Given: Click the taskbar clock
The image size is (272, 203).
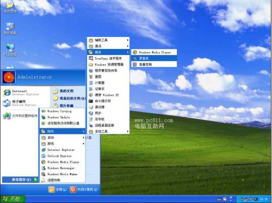Looking at the screenshot, I should (263, 199).
